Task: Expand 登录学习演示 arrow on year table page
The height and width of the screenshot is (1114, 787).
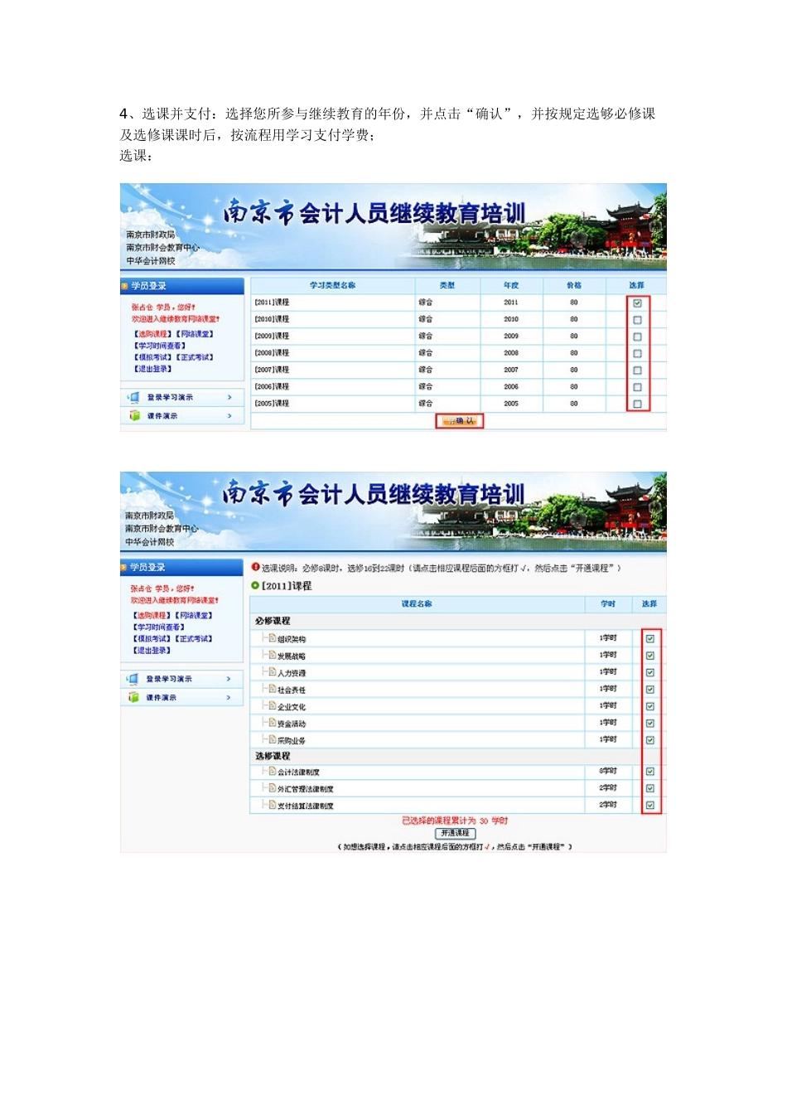Action: (x=229, y=397)
